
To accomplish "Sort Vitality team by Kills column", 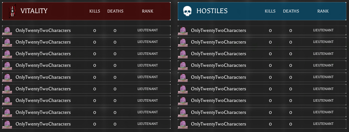I will coord(95,11).
